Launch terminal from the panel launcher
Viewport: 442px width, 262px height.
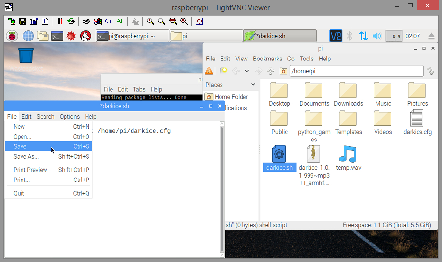[57, 36]
